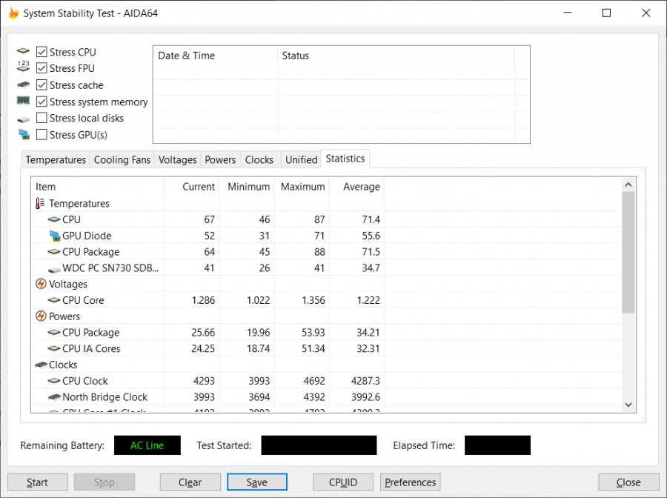This screenshot has height=498, width=667.
Task: Click the Start button
Action: tap(38, 482)
